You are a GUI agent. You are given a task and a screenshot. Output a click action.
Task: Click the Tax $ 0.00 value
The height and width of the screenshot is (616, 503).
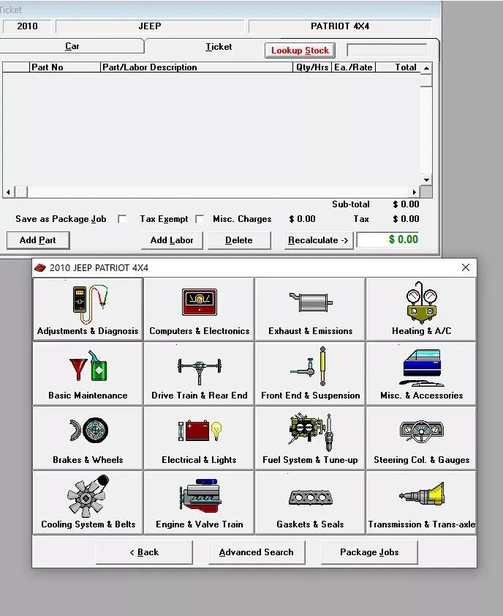pyautogui.click(x=406, y=219)
